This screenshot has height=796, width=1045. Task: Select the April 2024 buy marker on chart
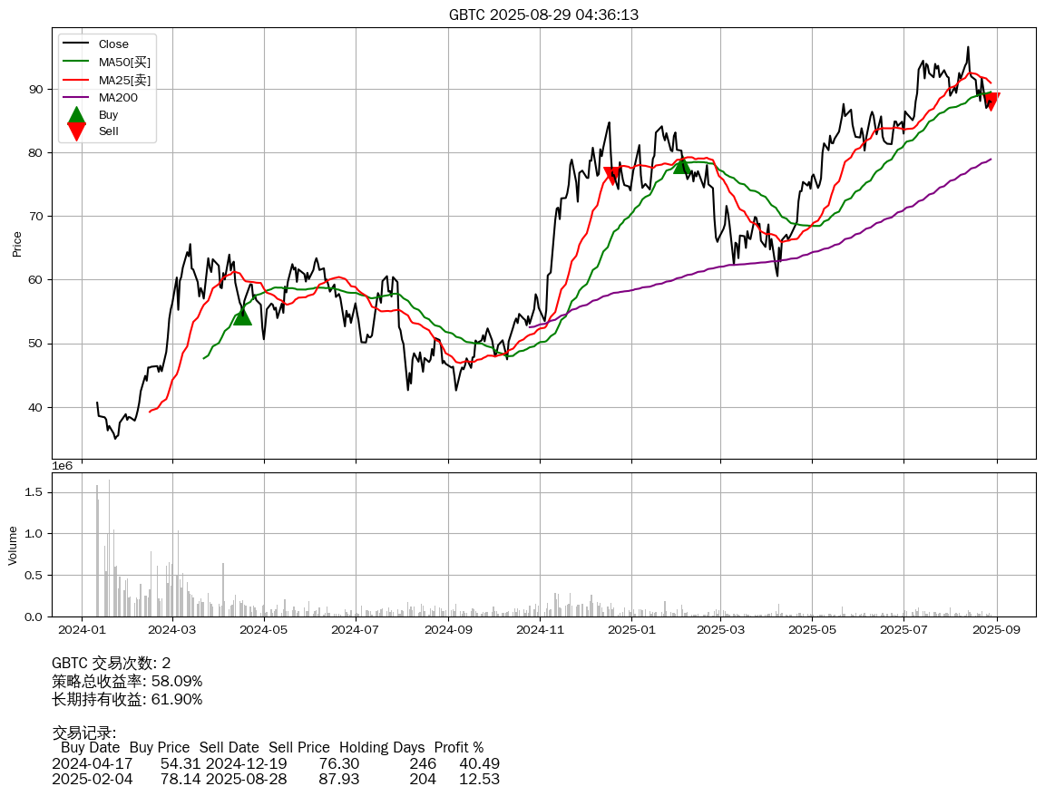click(x=242, y=315)
